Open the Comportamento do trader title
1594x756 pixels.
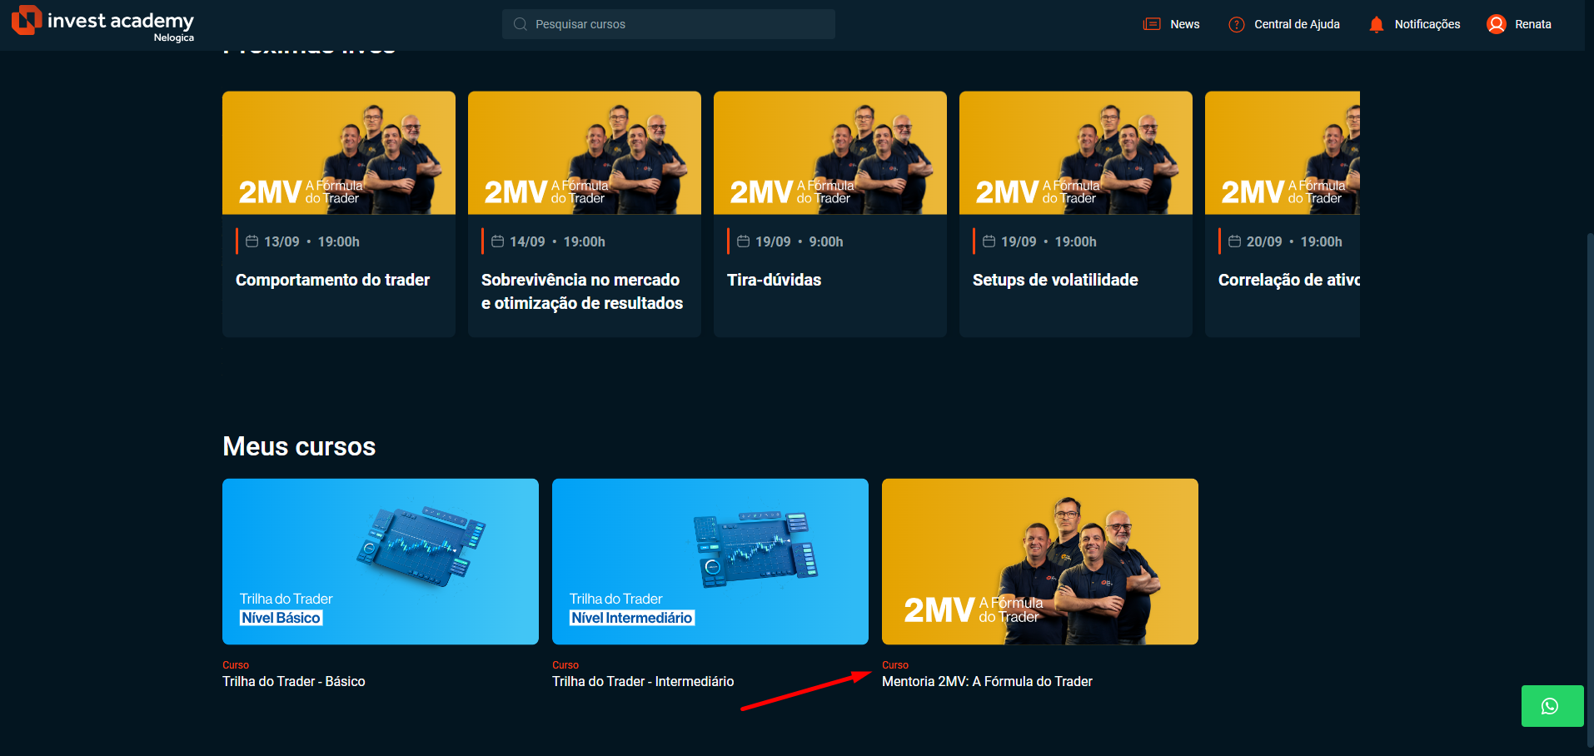[332, 280]
